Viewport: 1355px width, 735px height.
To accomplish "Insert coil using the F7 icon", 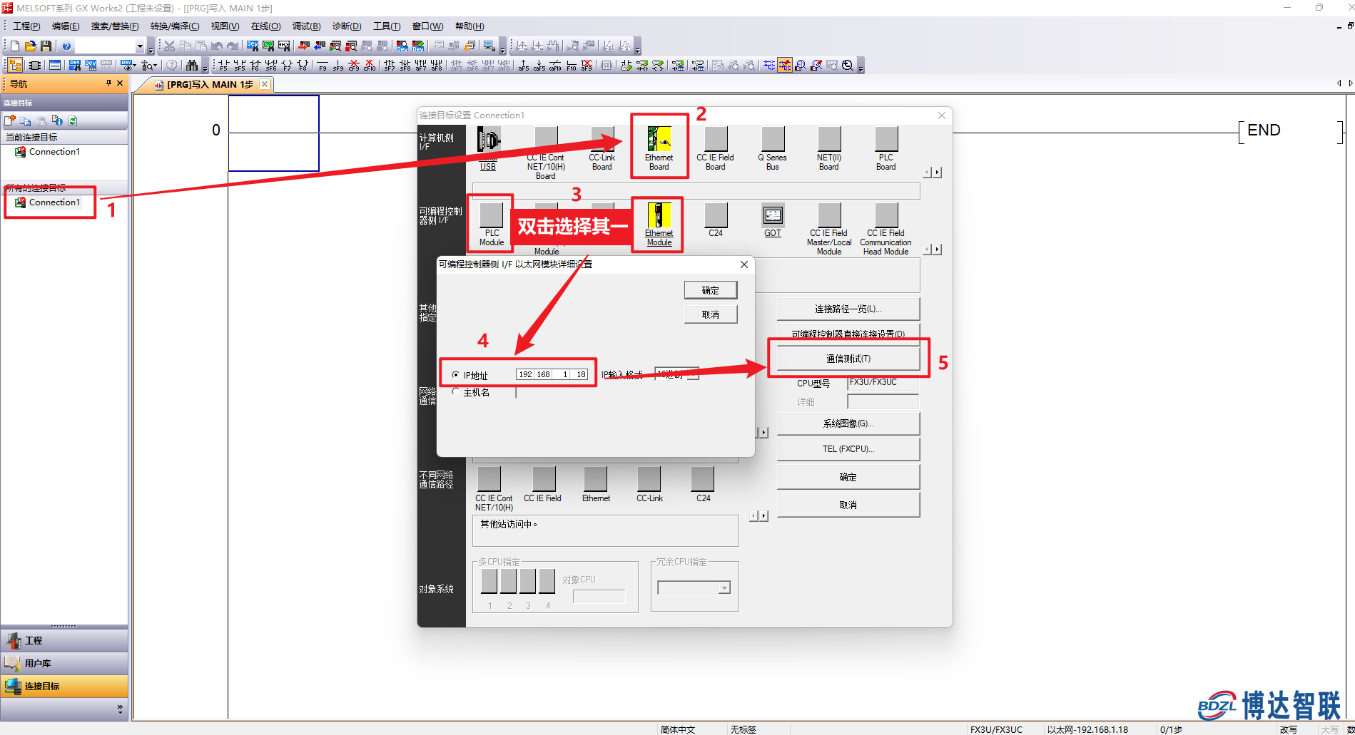I will pos(287,66).
